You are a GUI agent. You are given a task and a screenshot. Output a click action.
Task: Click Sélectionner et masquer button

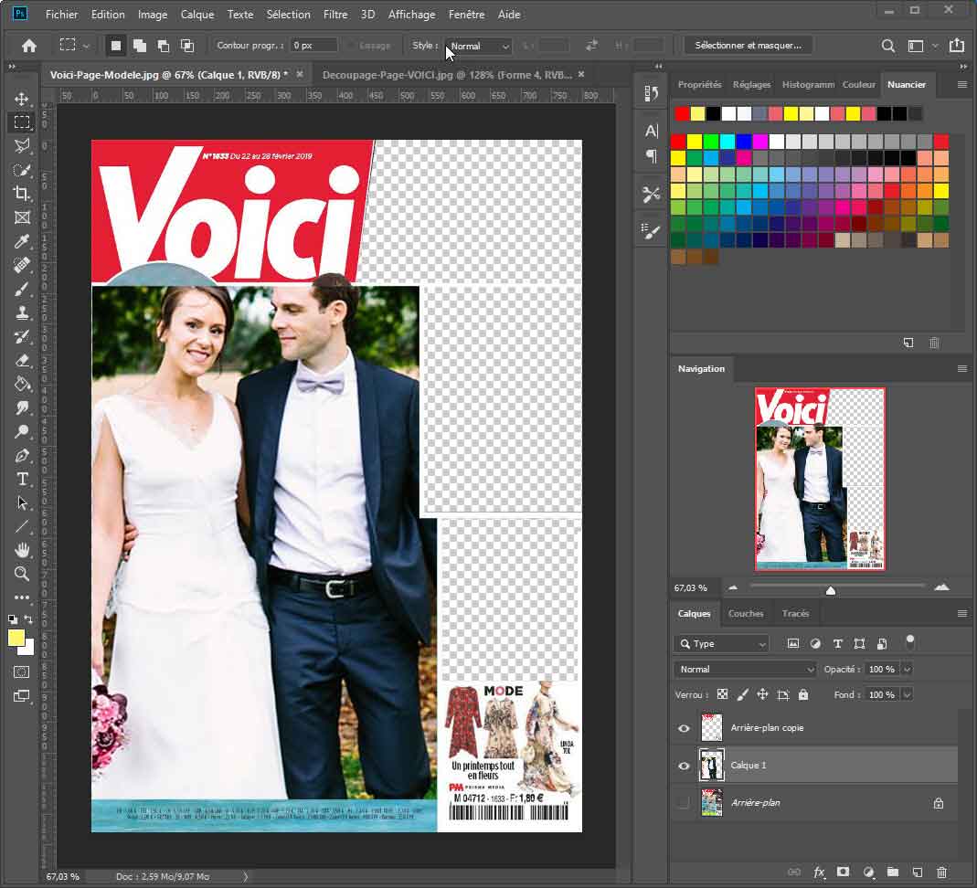[748, 46]
